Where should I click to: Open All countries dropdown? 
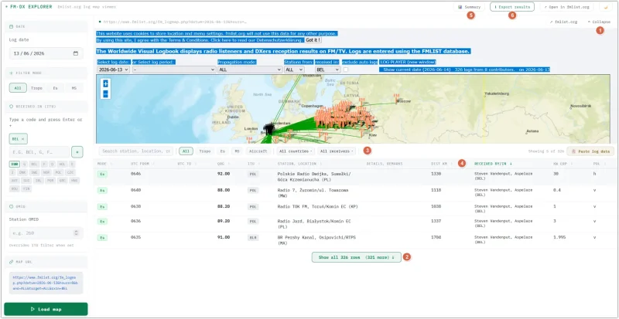296,151
